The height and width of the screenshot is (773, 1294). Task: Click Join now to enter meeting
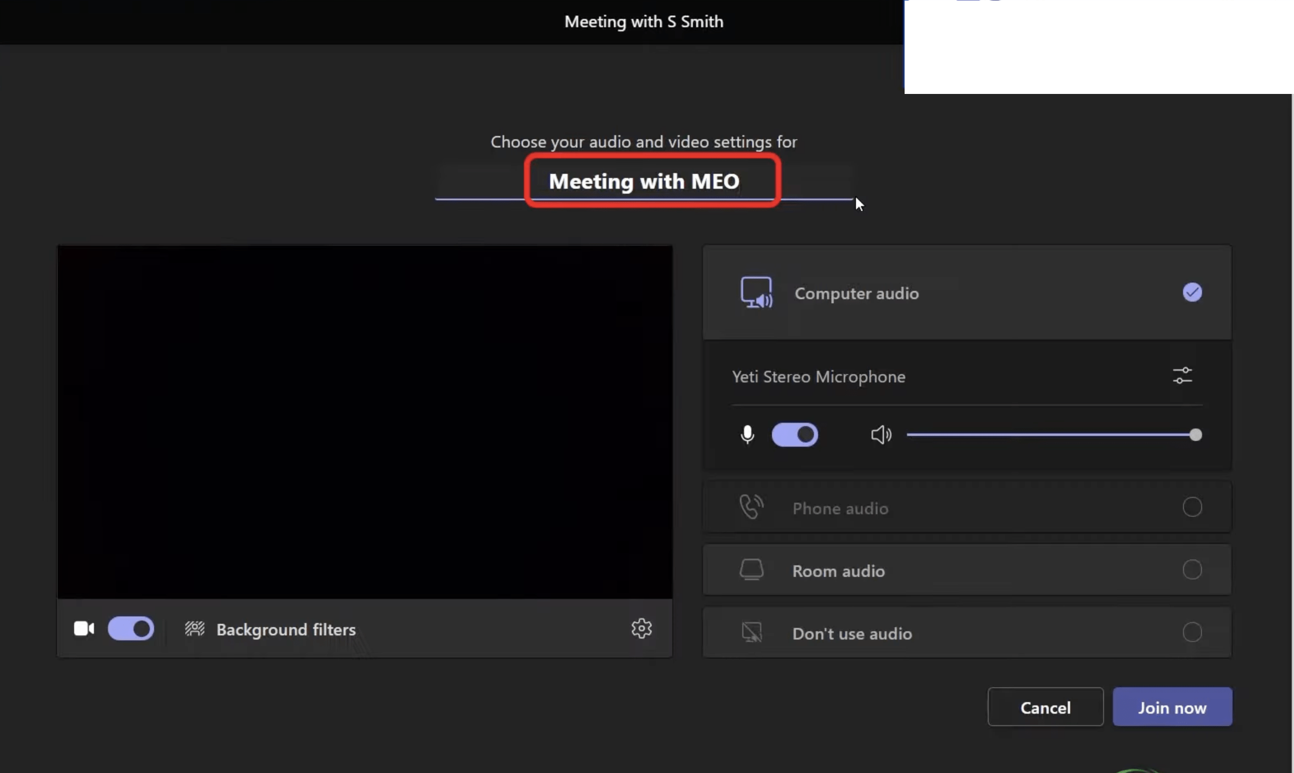coord(1173,707)
